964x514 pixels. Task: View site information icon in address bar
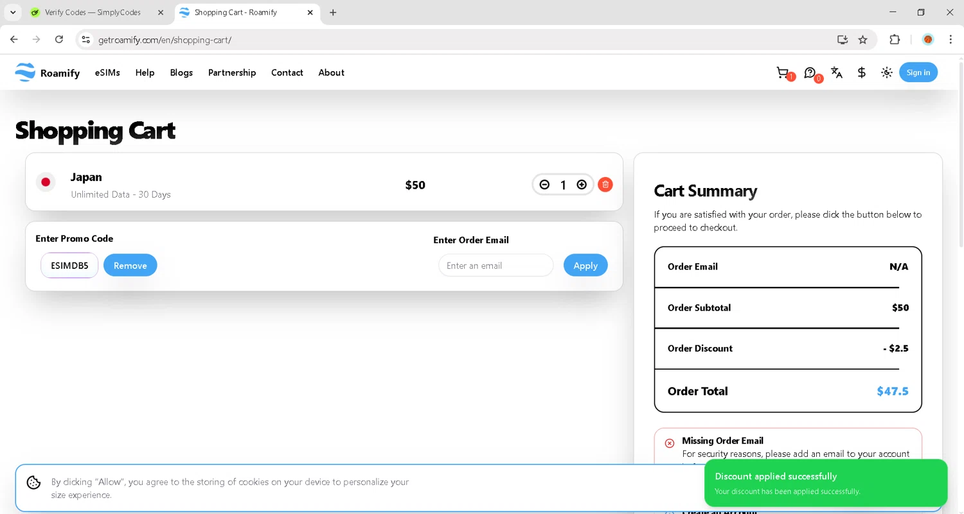[85, 40]
